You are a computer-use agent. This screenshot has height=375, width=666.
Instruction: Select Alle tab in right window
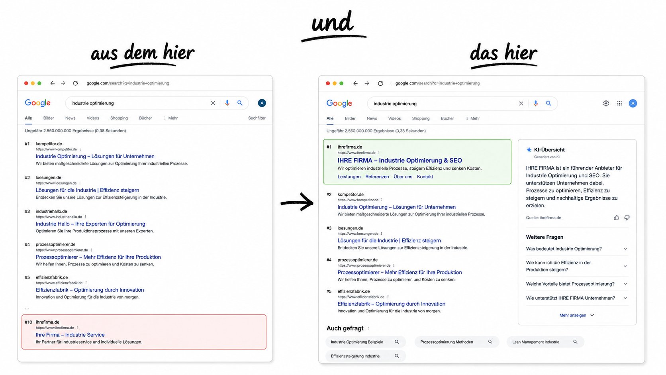click(330, 118)
